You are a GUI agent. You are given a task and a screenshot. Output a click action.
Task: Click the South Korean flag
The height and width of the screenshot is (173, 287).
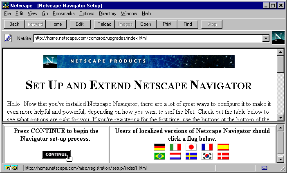[207, 156]
